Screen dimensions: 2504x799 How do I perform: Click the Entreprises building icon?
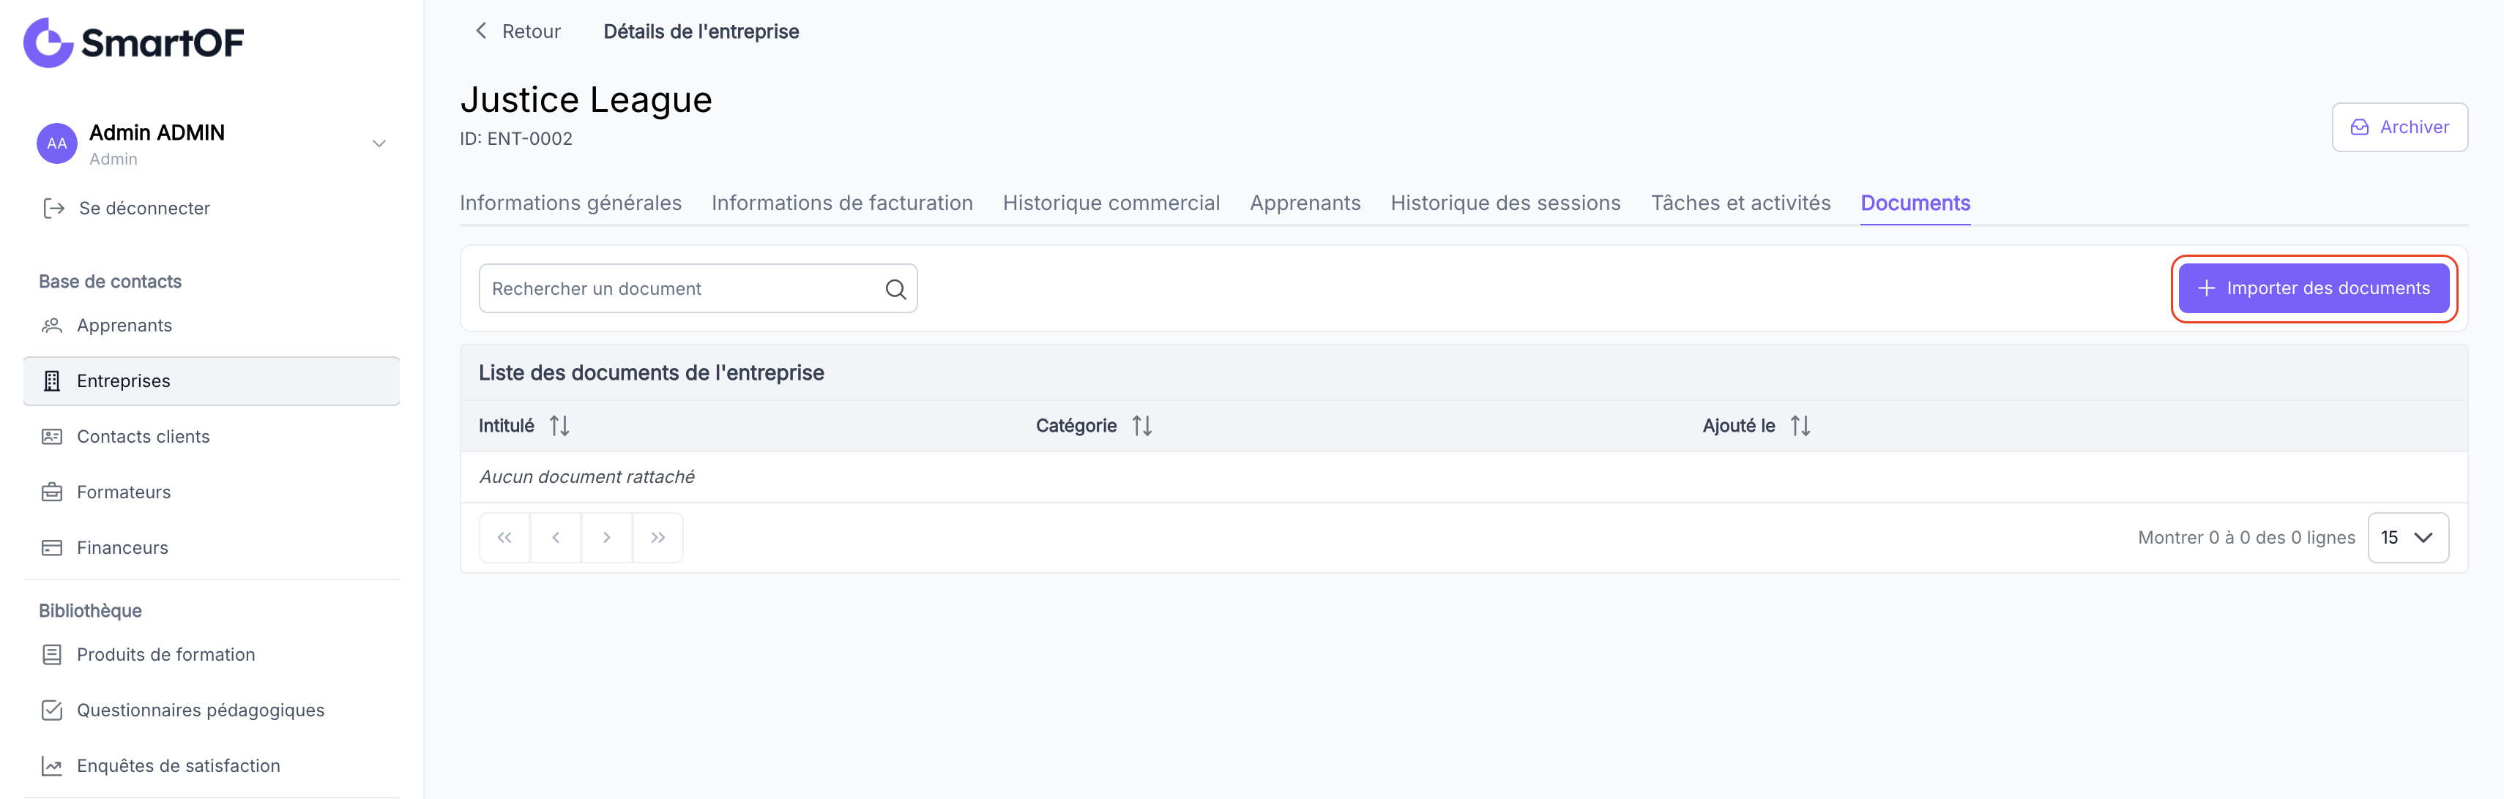coord(51,380)
